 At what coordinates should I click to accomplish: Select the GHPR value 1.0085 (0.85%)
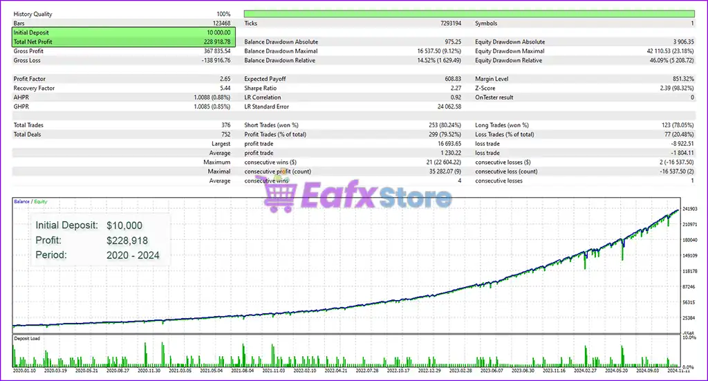coord(212,106)
